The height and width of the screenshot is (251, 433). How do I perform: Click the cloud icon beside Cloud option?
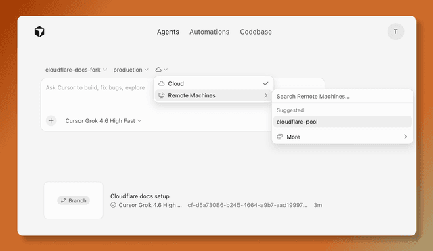pyautogui.click(x=162, y=83)
